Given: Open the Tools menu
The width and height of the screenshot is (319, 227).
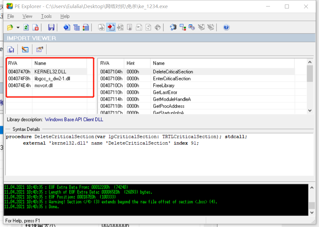Looking at the screenshot, I should 46,17.
